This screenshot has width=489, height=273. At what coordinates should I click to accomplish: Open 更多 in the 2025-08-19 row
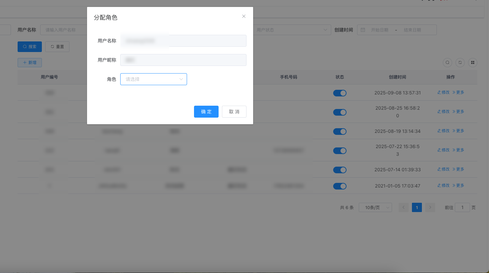[458, 131]
